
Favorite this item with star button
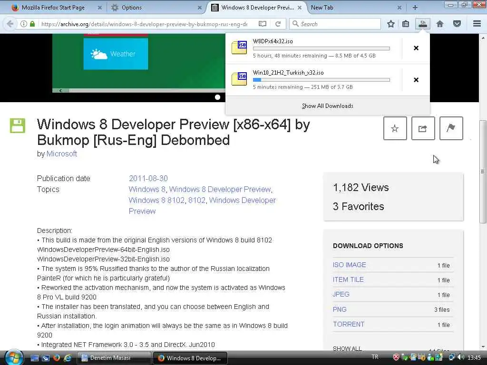pos(395,128)
